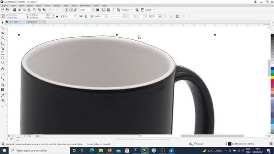Image resolution: width=274 pixels, height=154 pixels.
Task: Open the Ferramentas menu
Action: point(85,6)
